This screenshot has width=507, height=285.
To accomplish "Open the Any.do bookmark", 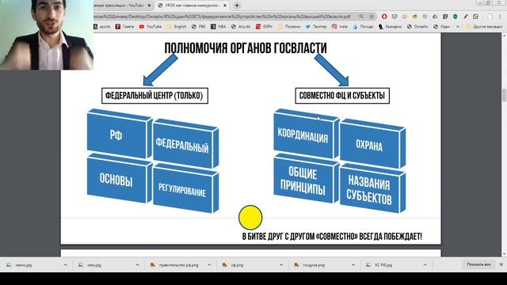I will 241,26.
